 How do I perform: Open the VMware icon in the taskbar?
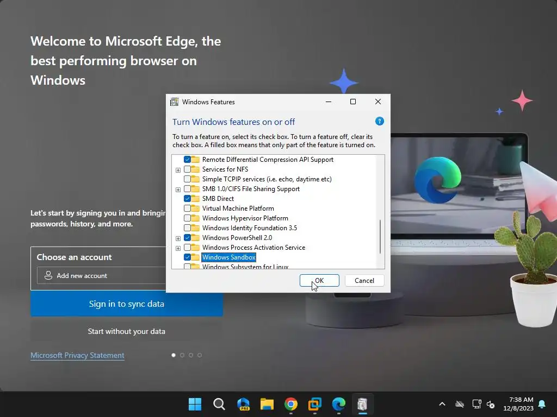(x=315, y=404)
